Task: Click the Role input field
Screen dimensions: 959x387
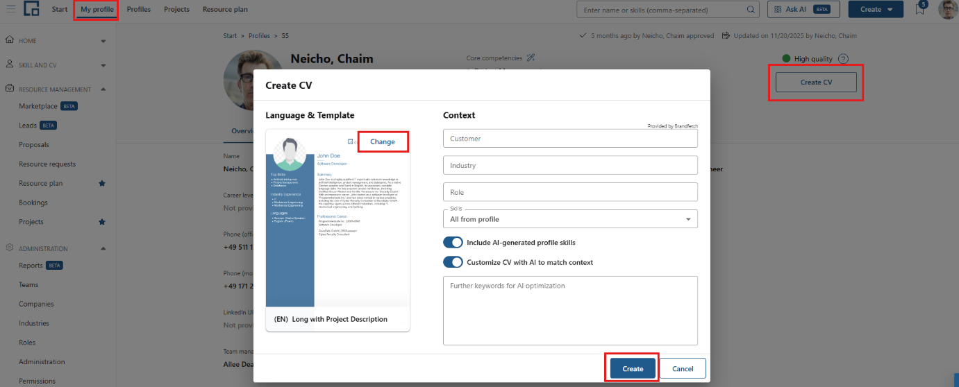Action: click(570, 192)
